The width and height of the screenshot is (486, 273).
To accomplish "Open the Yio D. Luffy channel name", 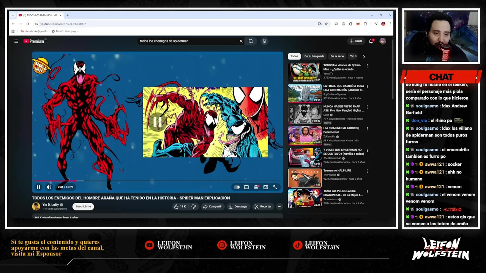I will (50, 205).
